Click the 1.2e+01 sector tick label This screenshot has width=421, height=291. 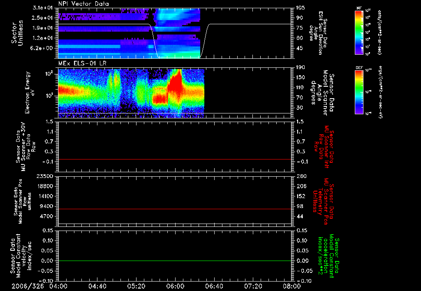point(43,38)
